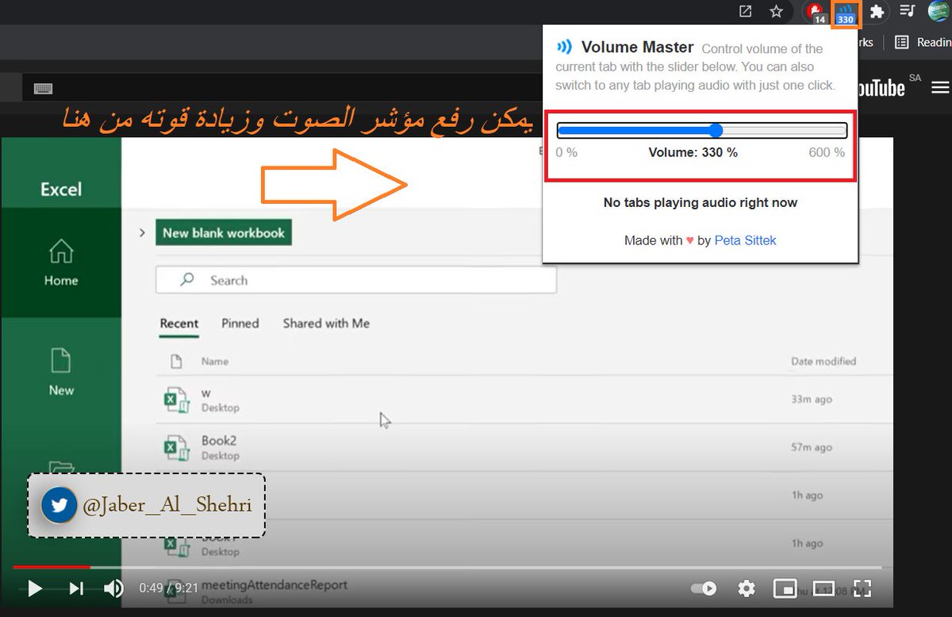Select the Shared with Me tab
952x617 pixels.
click(x=326, y=324)
